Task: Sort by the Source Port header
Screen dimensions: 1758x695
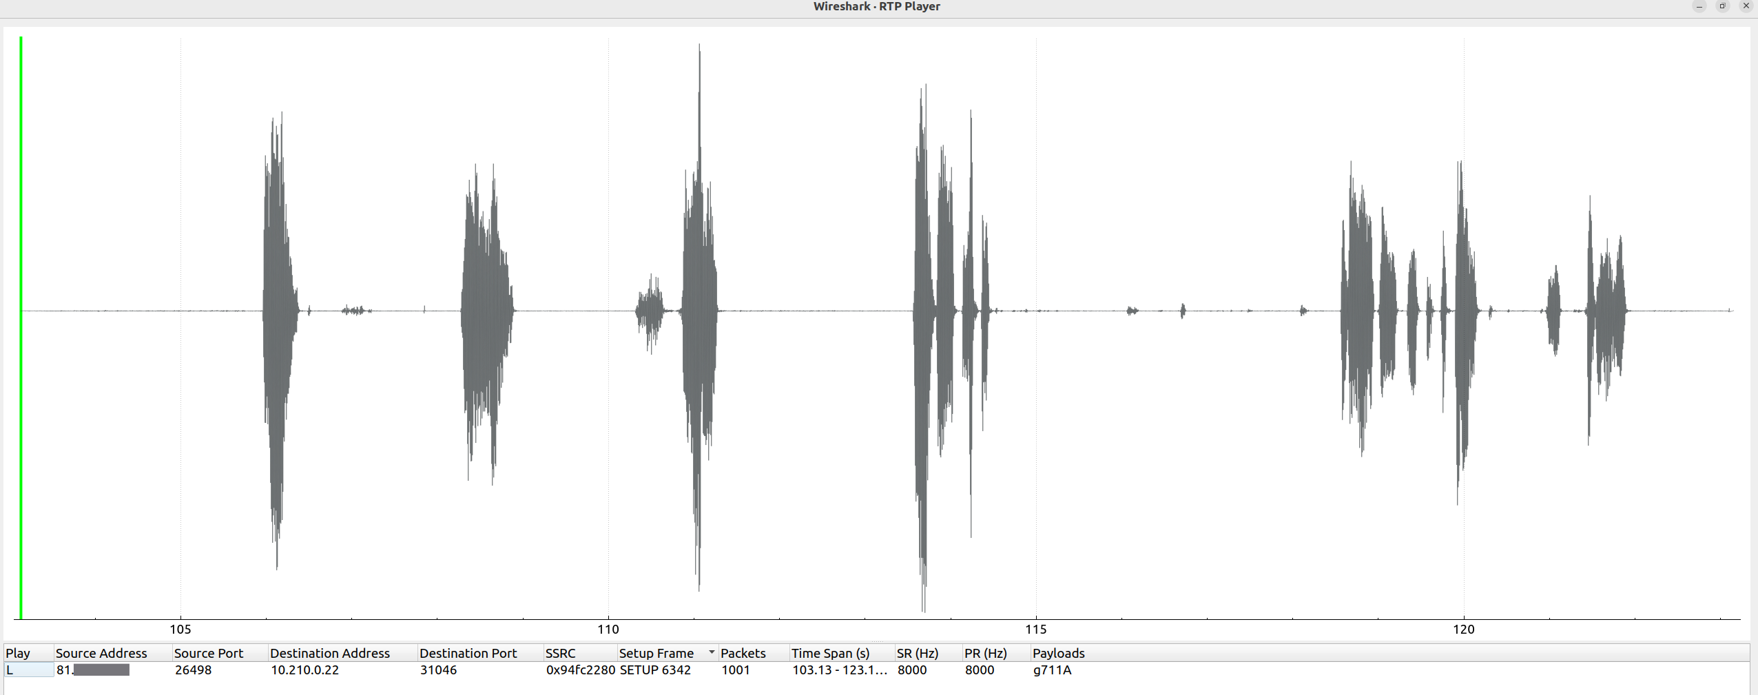Action: click(209, 653)
